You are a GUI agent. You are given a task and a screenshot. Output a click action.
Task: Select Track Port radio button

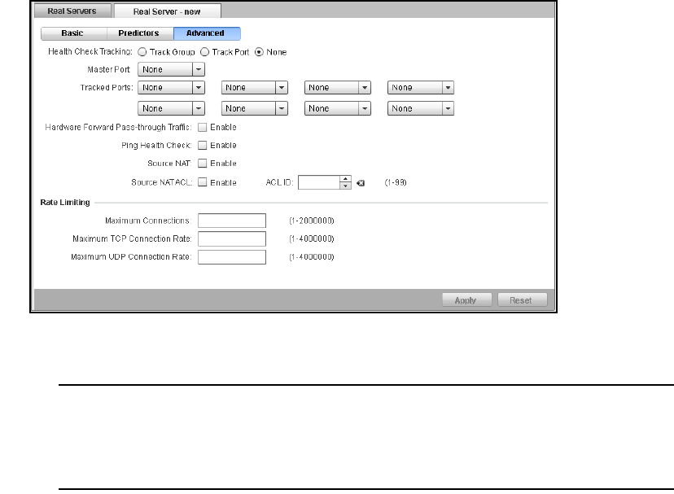pyautogui.click(x=204, y=52)
